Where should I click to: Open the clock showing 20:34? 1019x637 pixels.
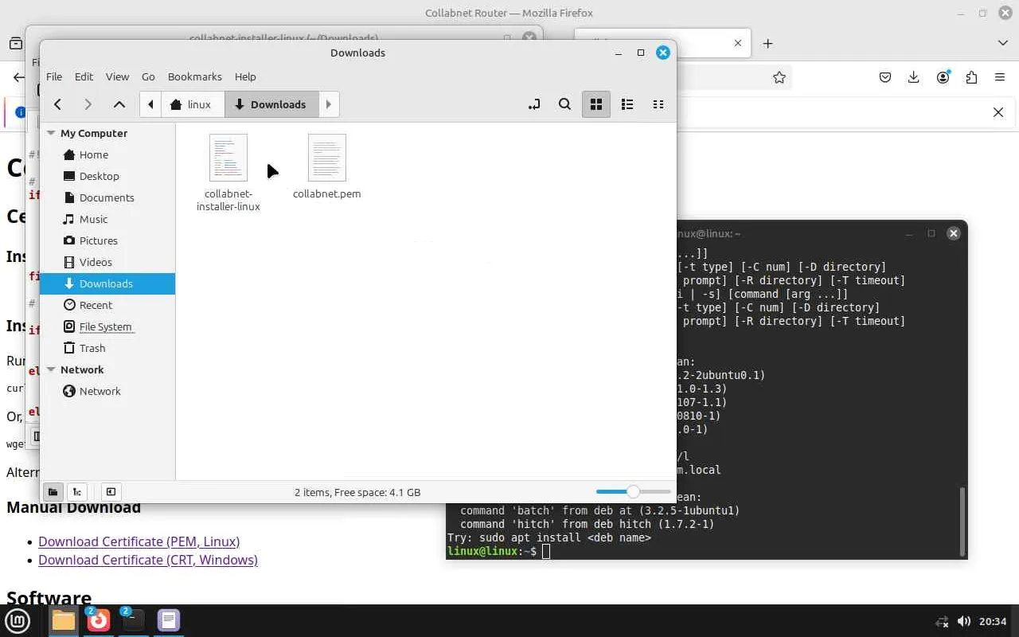click(993, 621)
